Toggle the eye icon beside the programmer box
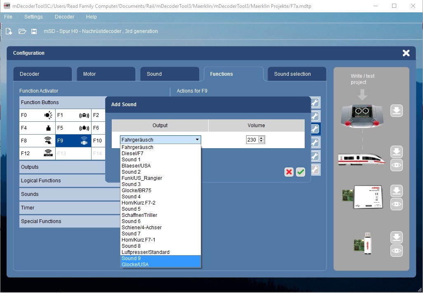 tap(396, 204)
